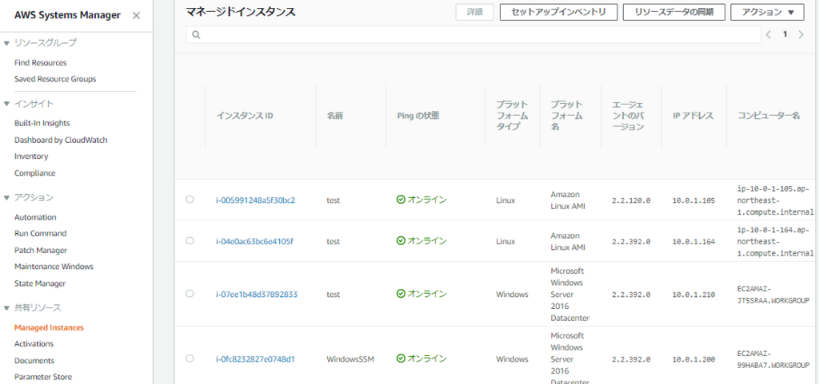Select the radio button for i-07ee1b48d37892833

pyautogui.click(x=190, y=293)
